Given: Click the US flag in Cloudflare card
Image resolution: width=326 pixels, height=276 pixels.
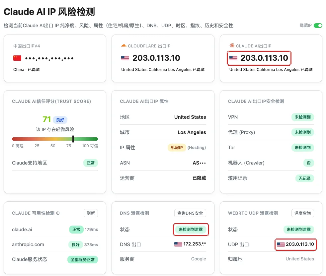Looking at the screenshot, I should point(125,58).
